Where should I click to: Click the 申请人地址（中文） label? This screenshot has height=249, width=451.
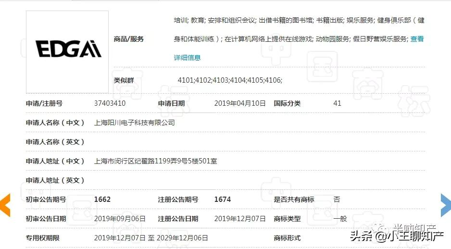coord(55,161)
